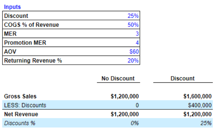Select the MER value cell showing 3
This screenshot has height=130, width=215.
tap(137, 34)
